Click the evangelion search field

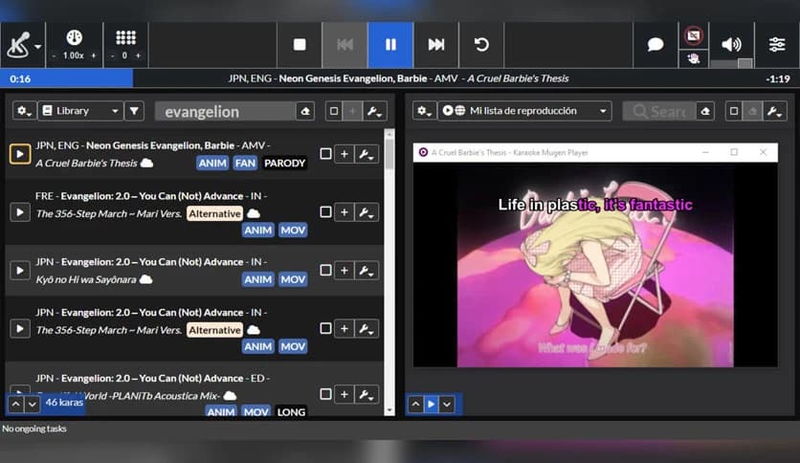tap(225, 111)
